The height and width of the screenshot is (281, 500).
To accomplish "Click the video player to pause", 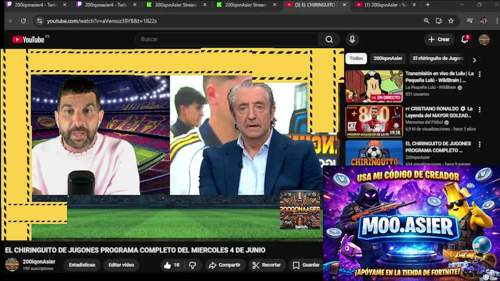I will (172, 144).
